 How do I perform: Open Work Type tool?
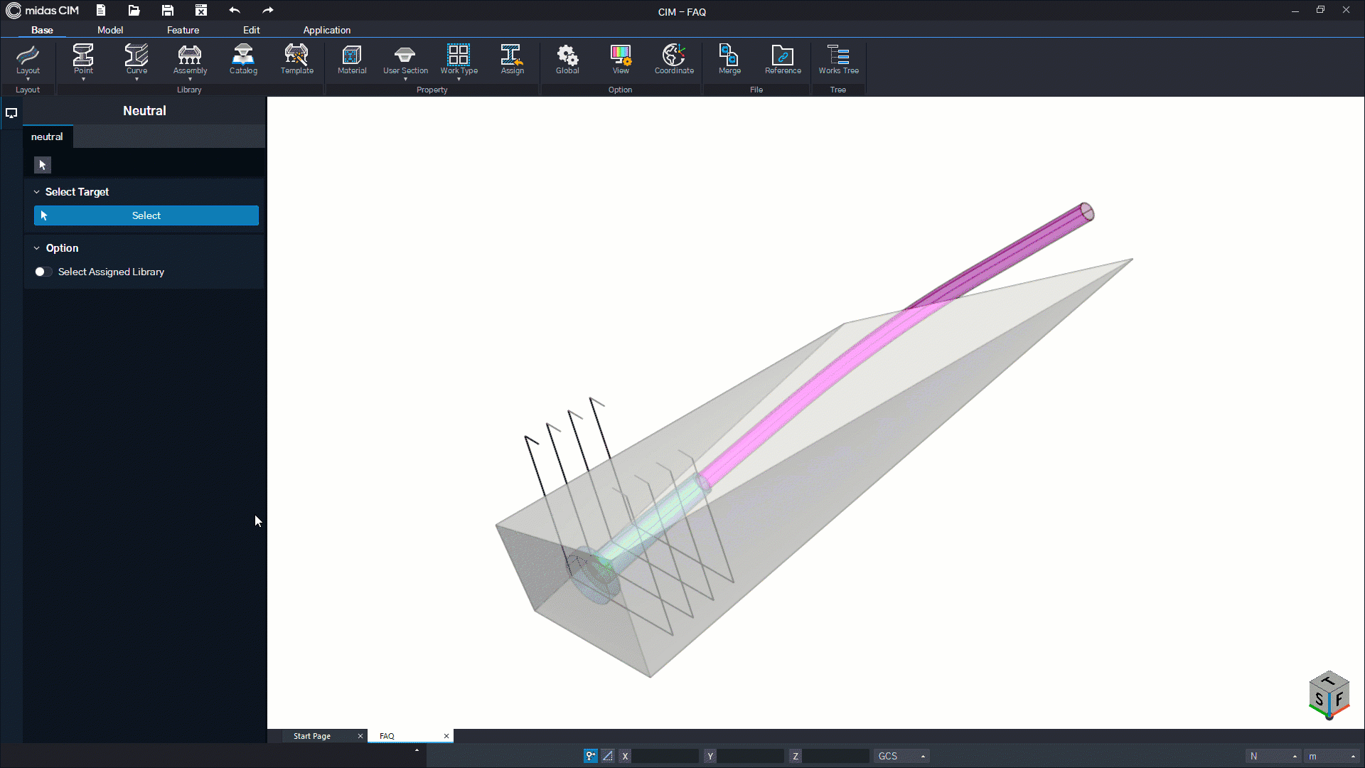(459, 59)
